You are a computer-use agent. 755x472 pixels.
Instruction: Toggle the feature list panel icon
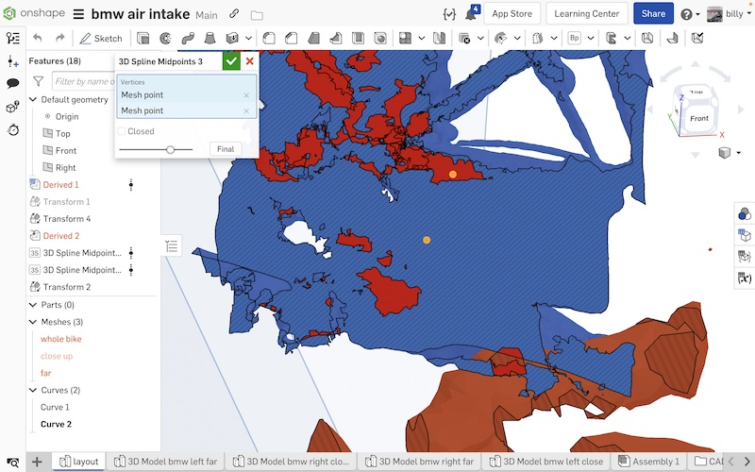pos(13,38)
